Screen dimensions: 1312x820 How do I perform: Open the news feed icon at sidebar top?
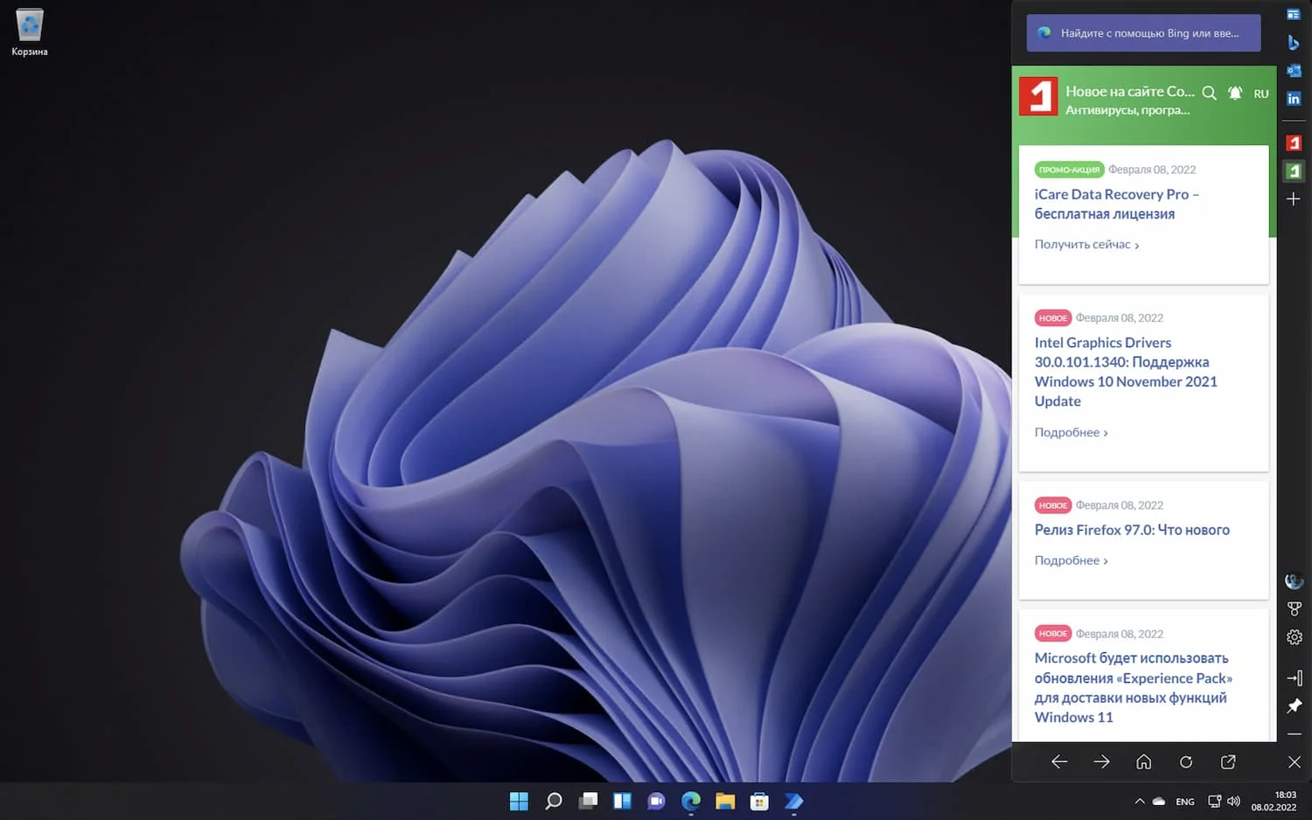[x=1294, y=15]
